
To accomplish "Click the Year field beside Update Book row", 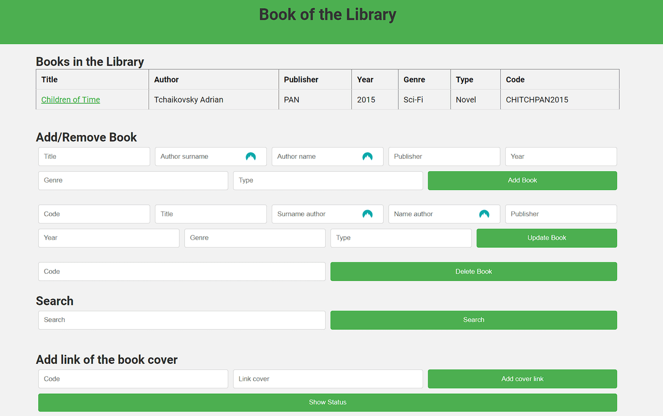I will click(x=108, y=238).
